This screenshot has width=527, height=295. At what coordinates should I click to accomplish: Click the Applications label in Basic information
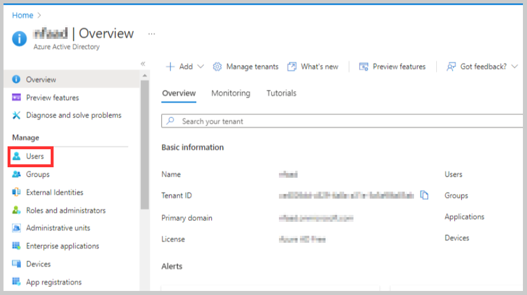465,217
